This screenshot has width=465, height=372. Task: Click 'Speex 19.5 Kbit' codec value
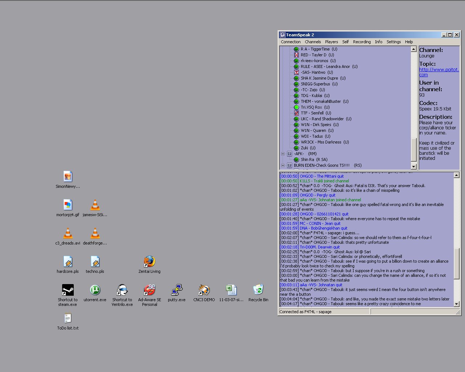(x=435, y=109)
